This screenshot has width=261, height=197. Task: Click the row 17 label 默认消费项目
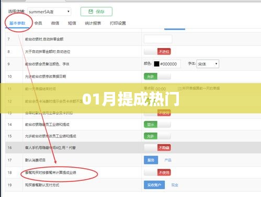(x=35, y=160)
